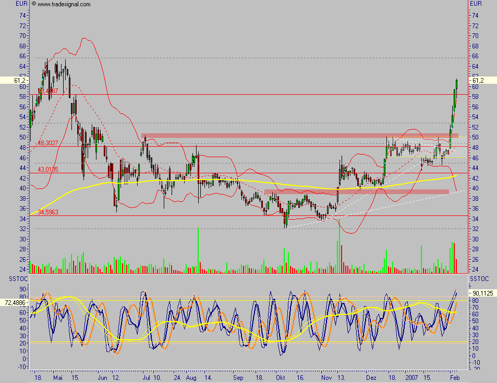Click the 34,5963 support line label
This screenshot has height=383, width=497.
coord(48,212)
